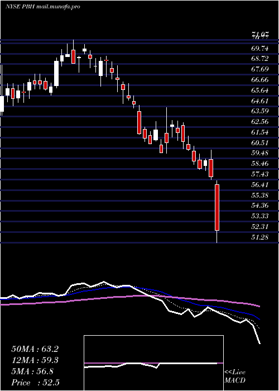Click the 56.41 price axis label
The width and height of the screenshot is (279, 391).
[260, 184]
